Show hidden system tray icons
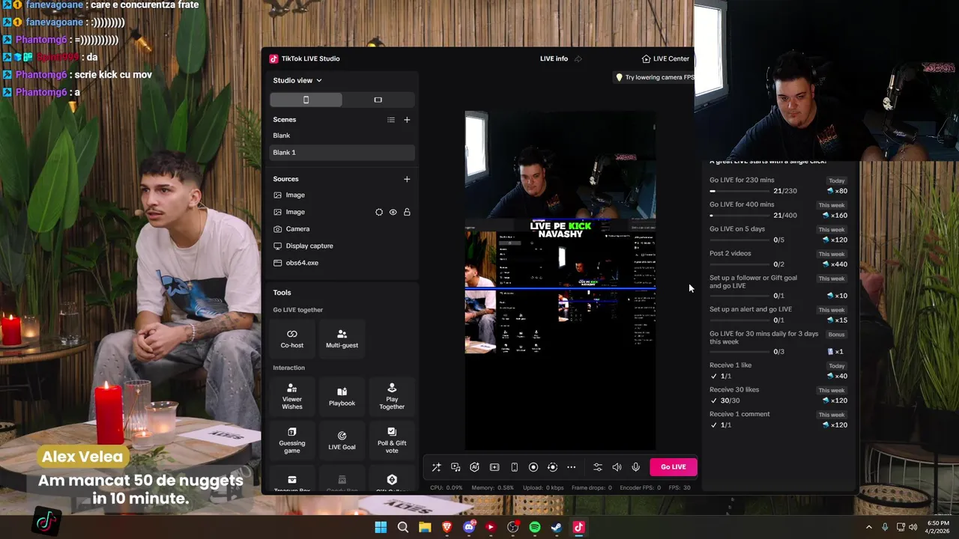This screenshot has height=539, width=959. pos(869,527)
